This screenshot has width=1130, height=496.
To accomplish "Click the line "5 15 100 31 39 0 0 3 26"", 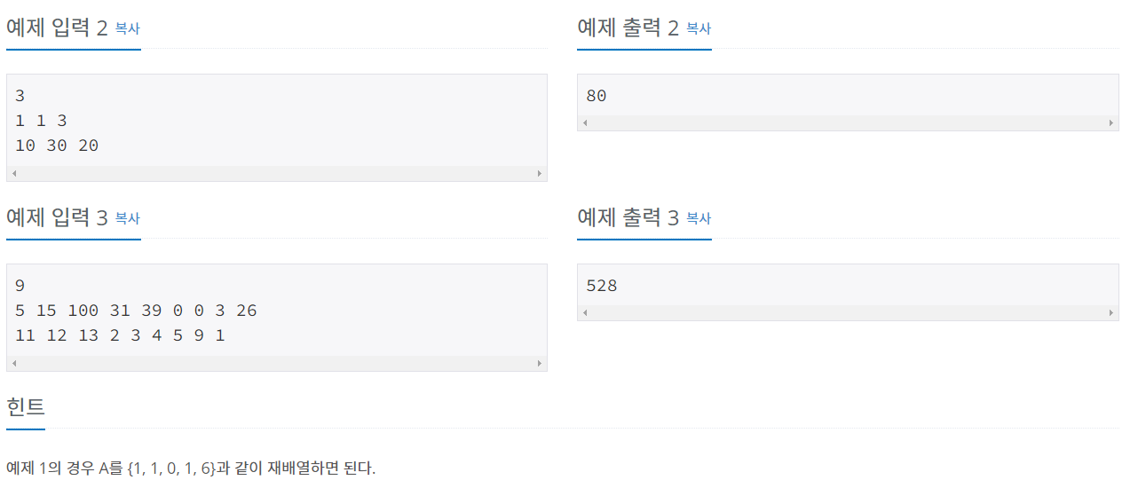I will tap(136, 311).
